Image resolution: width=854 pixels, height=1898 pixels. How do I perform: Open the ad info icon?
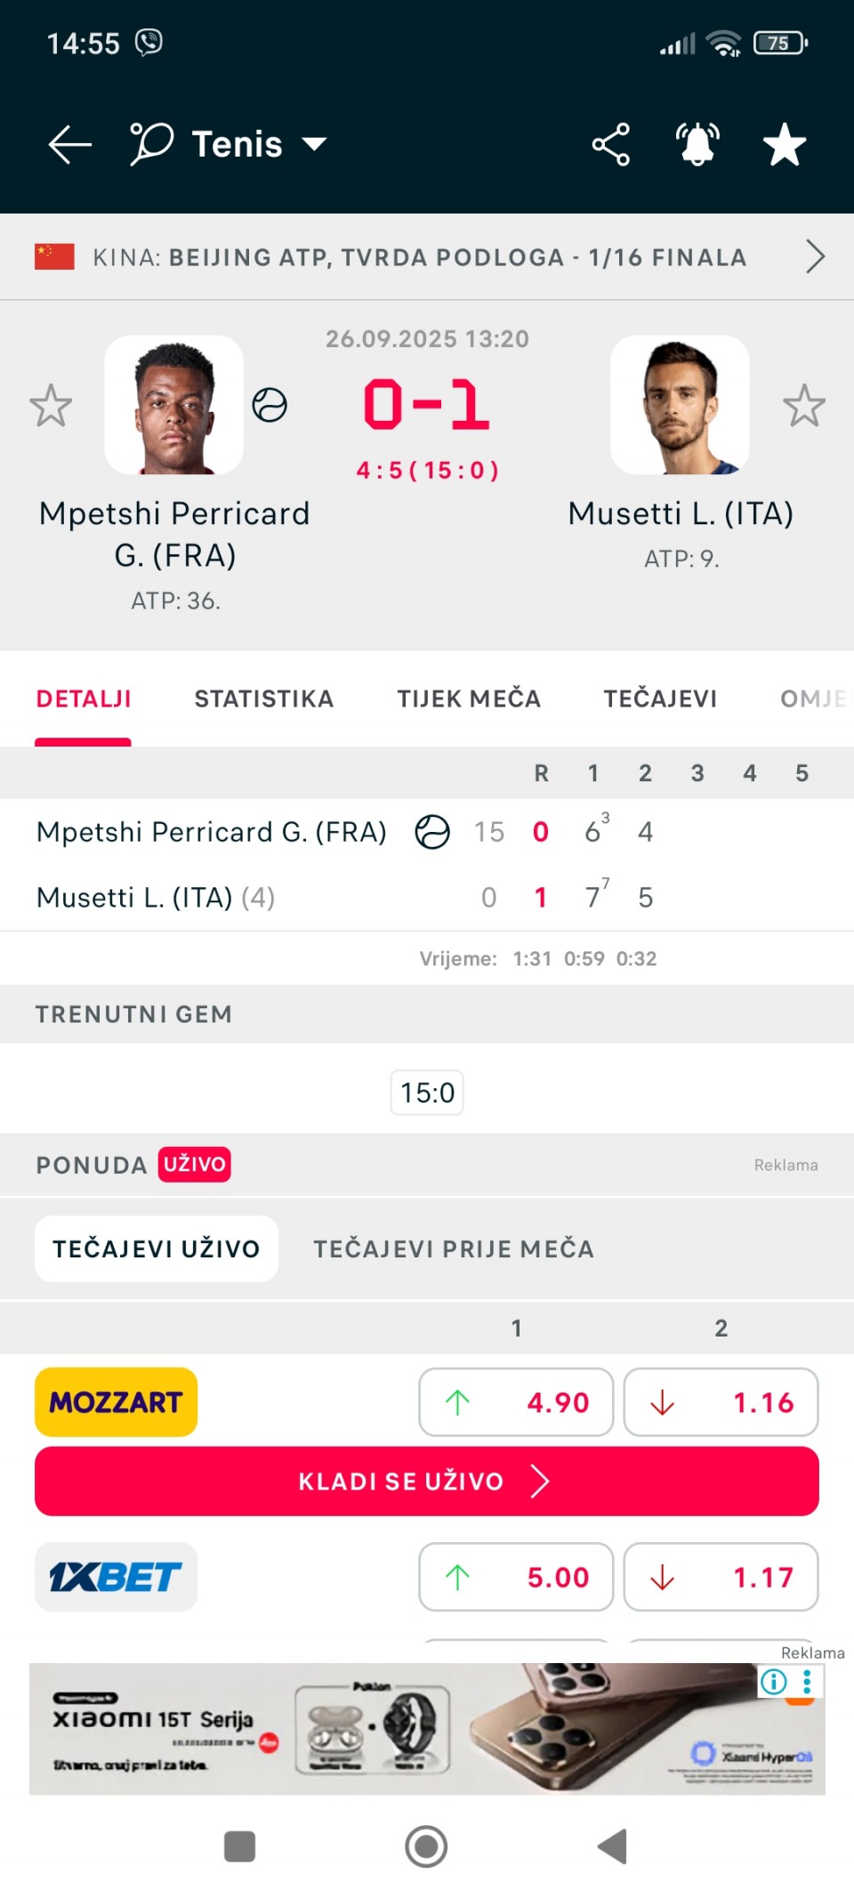(x=774, y=1682)
